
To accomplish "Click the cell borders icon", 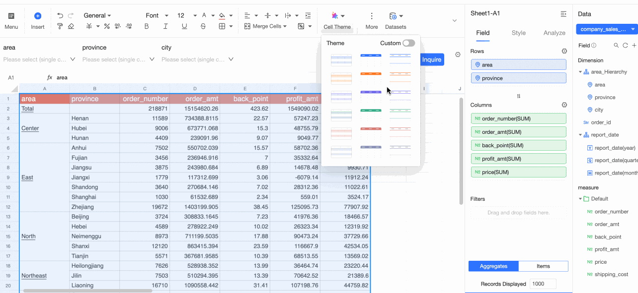I will tap(222, 26).
